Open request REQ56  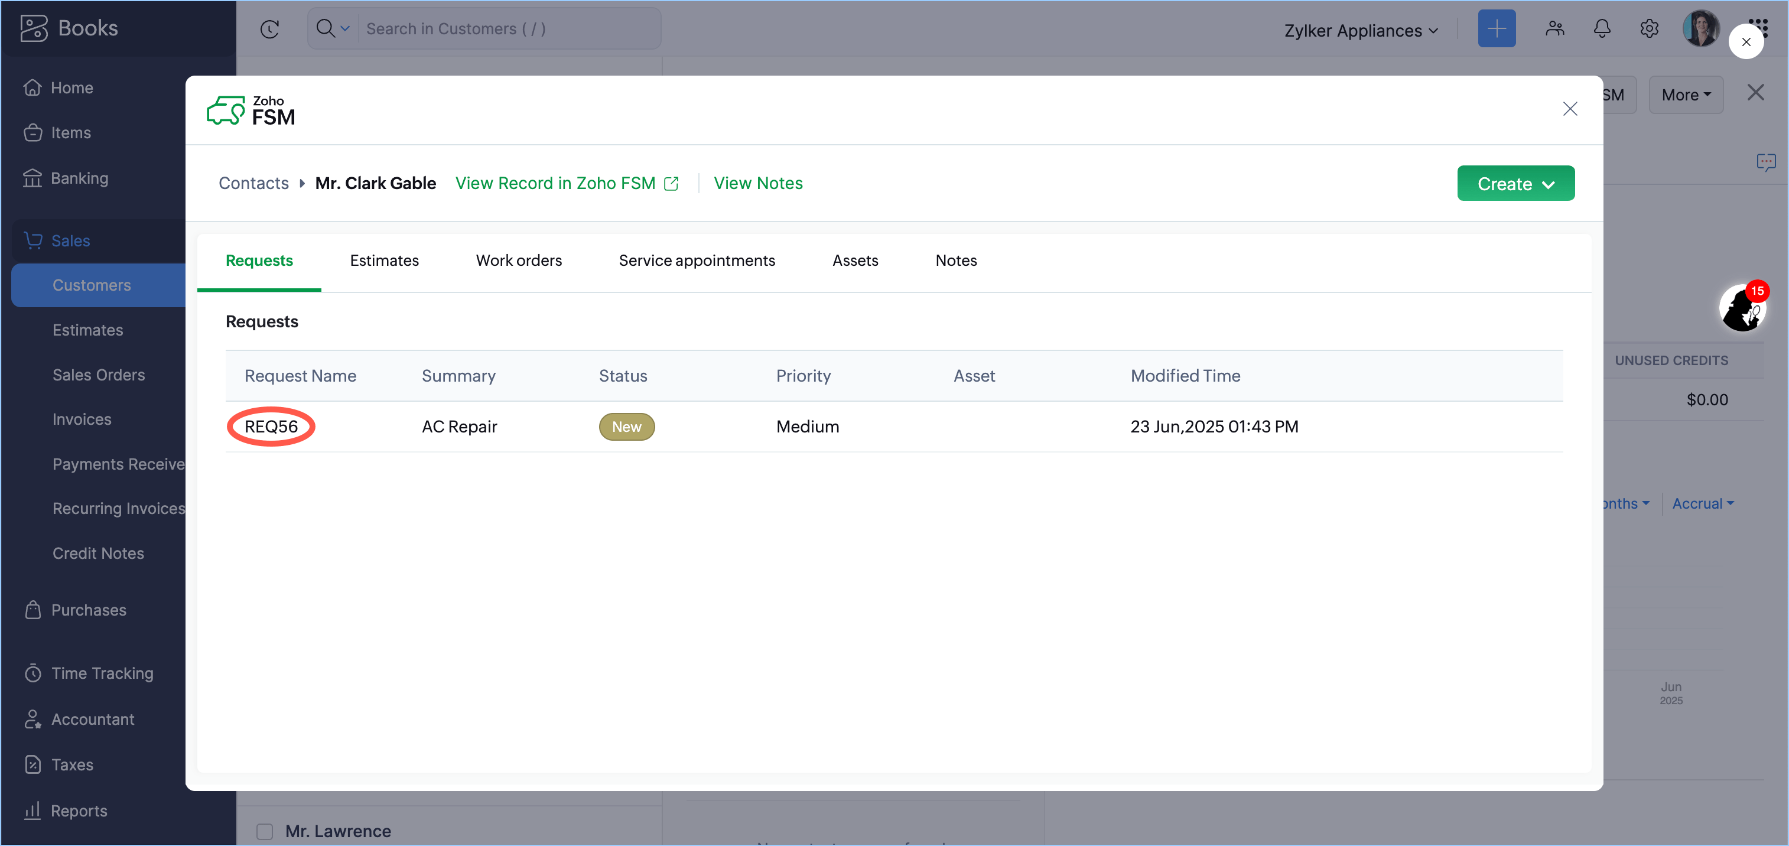pyautogui.click(x=271, y=427)
